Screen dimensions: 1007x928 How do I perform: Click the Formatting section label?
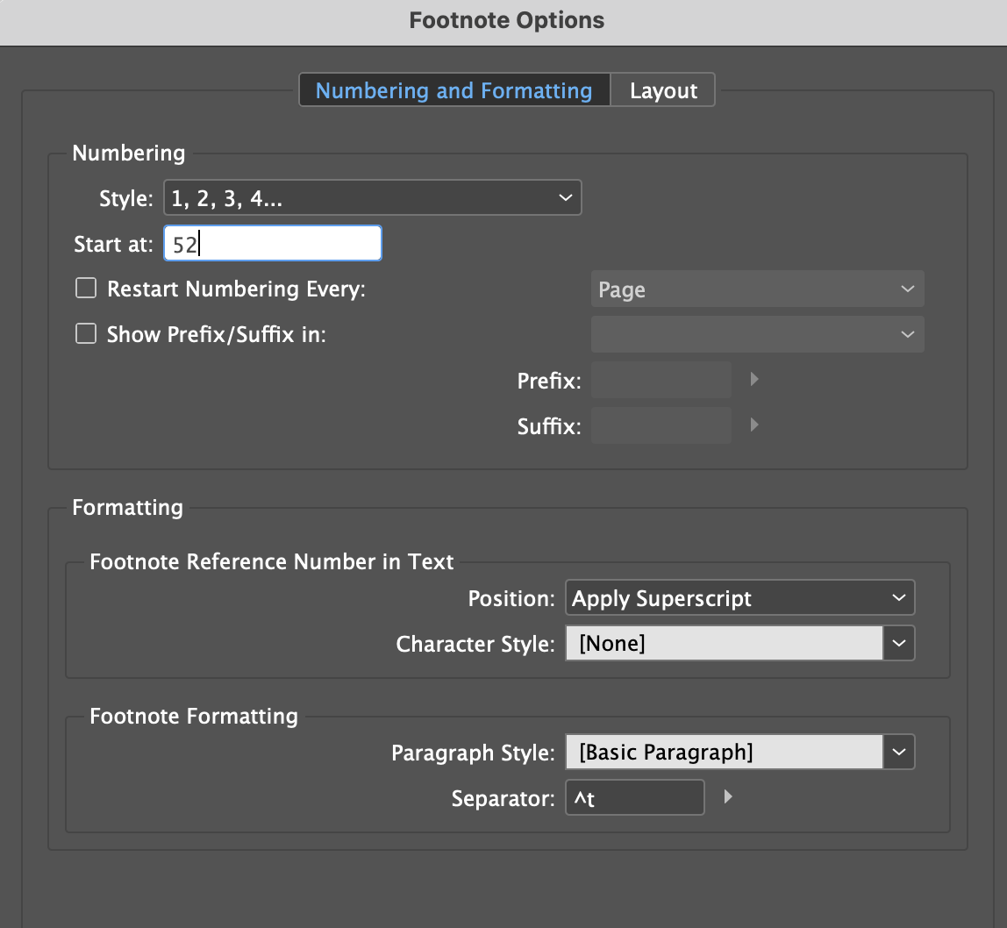point(128,507)
